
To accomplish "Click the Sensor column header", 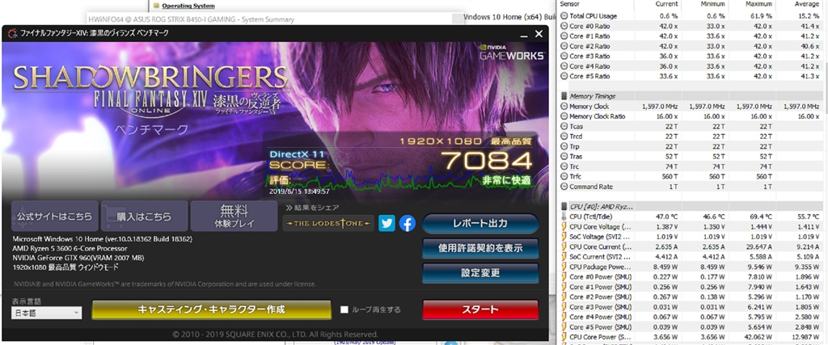I will (568, 4).
